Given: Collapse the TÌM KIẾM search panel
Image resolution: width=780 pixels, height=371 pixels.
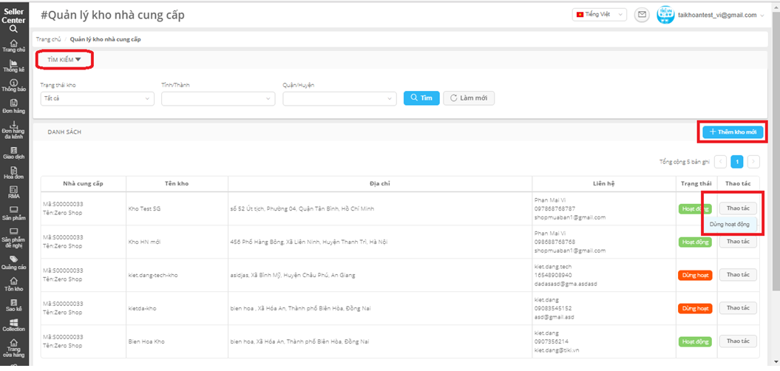Looking at the screenshot, I should coord(64,59).
